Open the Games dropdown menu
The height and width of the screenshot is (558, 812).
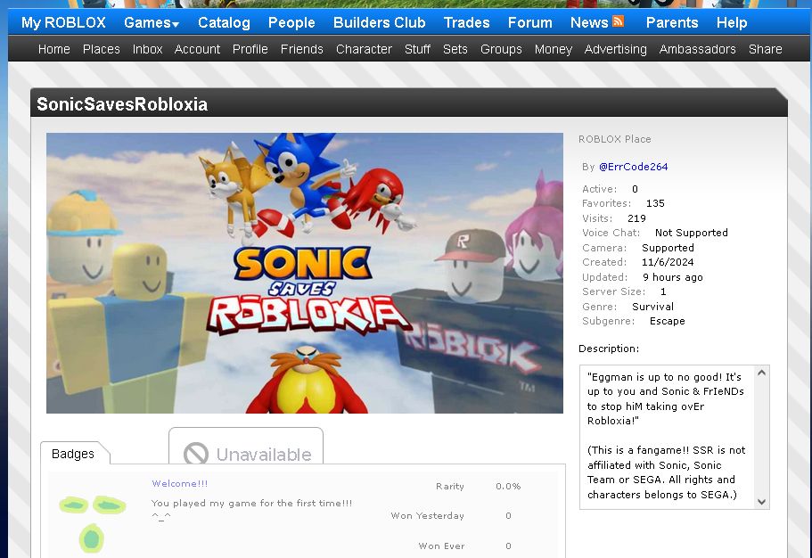[x=152, y=23]
